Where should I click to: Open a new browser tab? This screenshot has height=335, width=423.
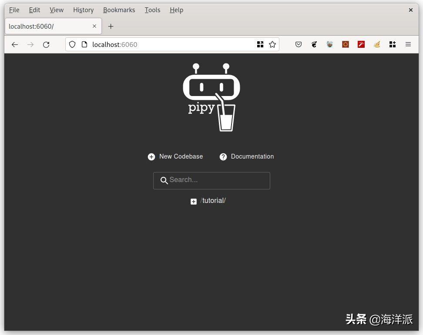pyautogui.click(x=111, y=26)
